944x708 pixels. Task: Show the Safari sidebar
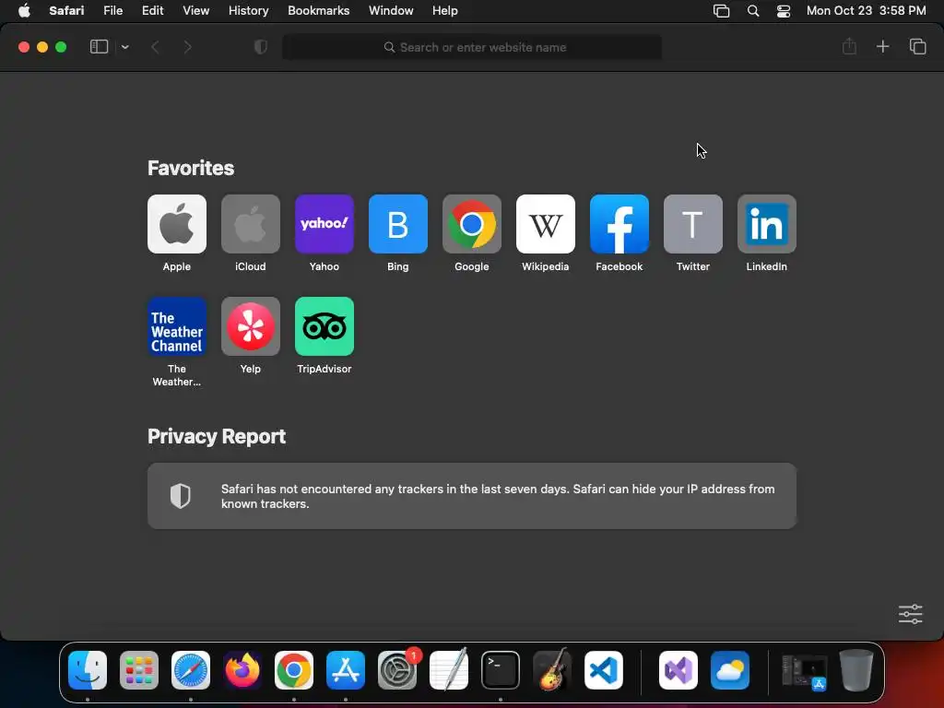pos(99,47)
